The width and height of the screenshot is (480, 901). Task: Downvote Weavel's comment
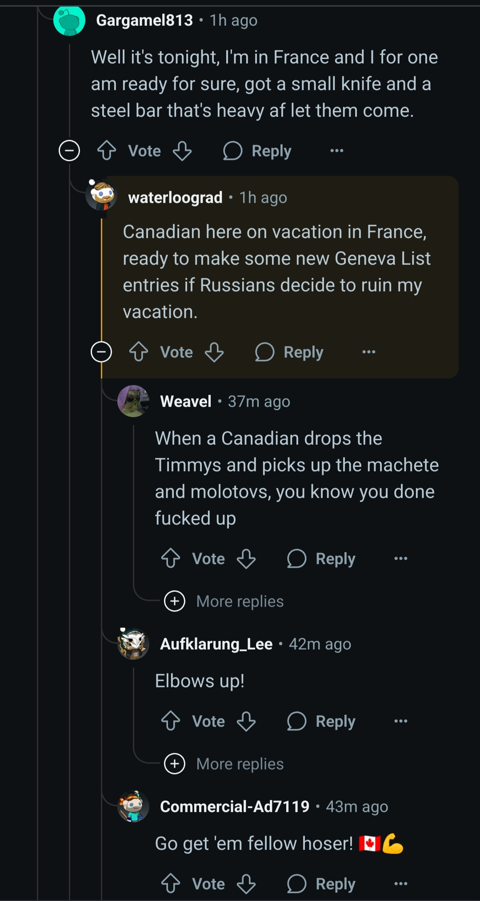(246, 558)
